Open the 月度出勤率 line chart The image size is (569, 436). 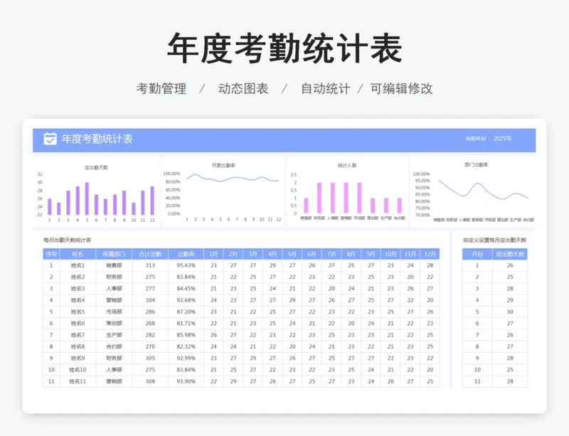(222, 193)
